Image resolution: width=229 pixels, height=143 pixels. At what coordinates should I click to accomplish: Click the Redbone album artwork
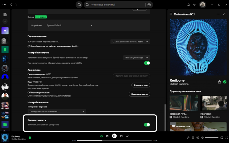[198, 47]
